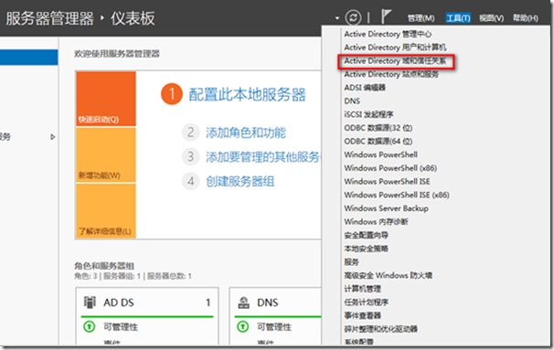Viewport: 554px width, 350px height.
Task: Expand the sidebar arrow next to 服务
Action: (x=53, y=137)
